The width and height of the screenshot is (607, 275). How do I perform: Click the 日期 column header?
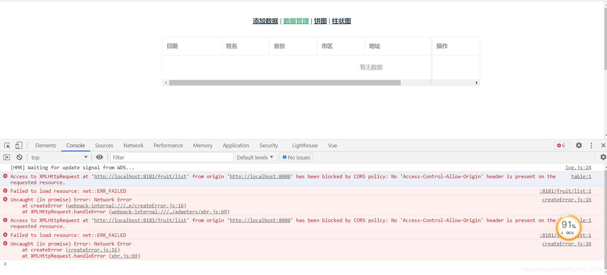tap(192, 46)
